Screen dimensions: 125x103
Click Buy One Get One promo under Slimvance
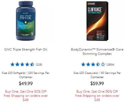[x=97, y=91]
